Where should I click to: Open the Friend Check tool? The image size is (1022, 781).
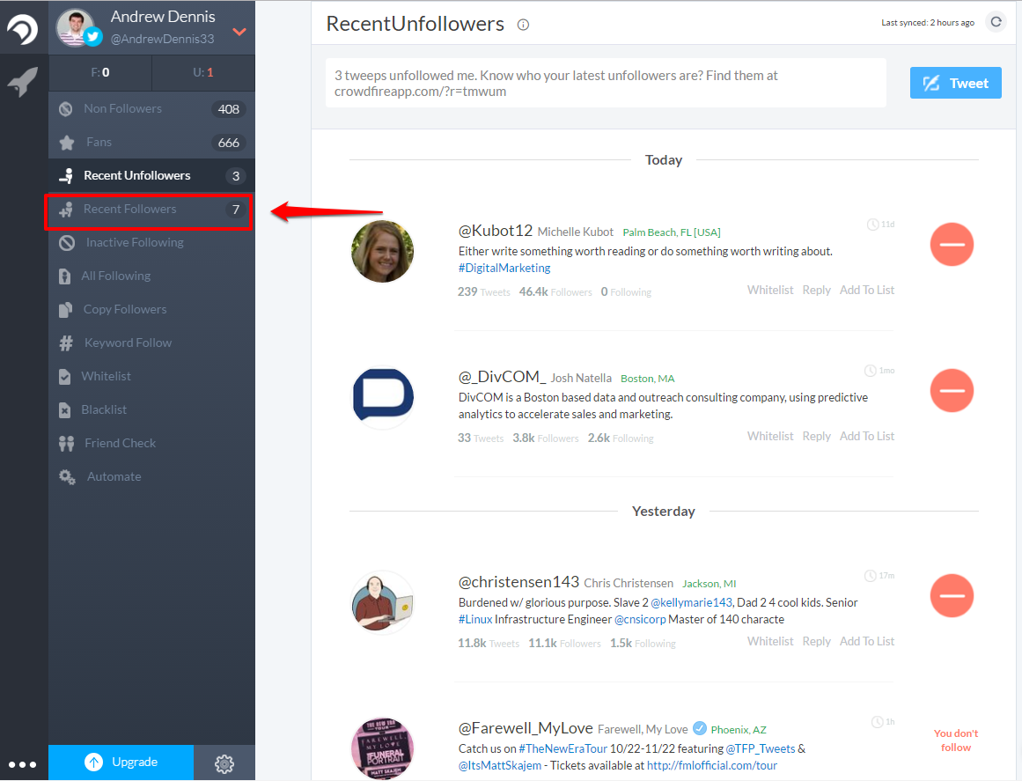121,442
